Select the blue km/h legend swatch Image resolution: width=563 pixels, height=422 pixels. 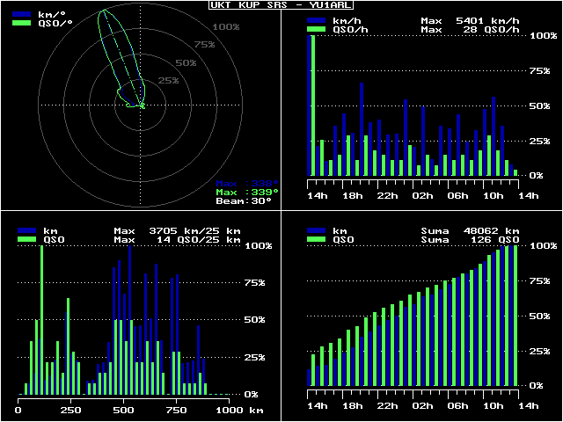[316, 20]
